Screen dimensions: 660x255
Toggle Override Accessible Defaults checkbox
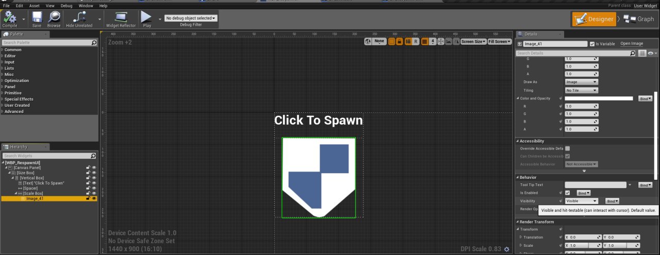(x=568, y=148)
